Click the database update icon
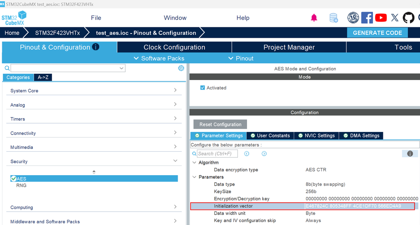This screenshot has width=420, height=225. tap(333, 18)
